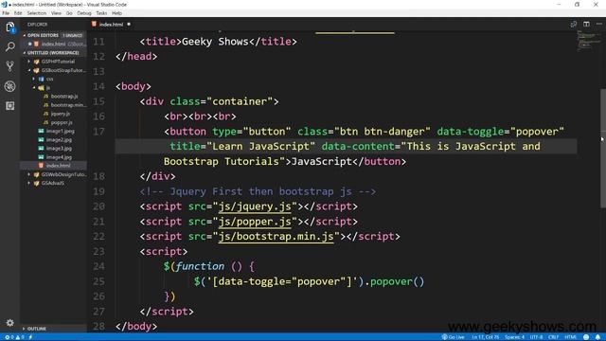Open the Search view in the activity bar
The image size is (606, 341).
(x=10, y=46)
